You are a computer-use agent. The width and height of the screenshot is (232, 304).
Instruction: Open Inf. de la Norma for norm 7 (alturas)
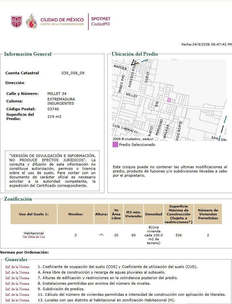17,278
